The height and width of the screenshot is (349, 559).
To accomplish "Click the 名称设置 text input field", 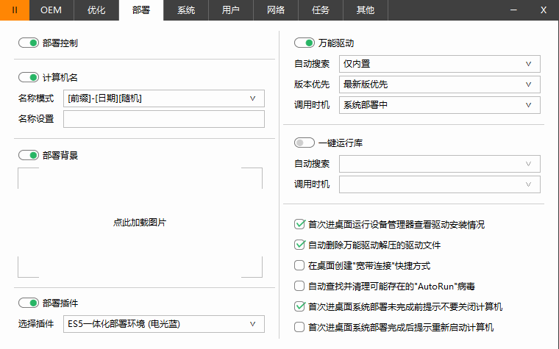I will pyautogui.click(x=164, y=119).
